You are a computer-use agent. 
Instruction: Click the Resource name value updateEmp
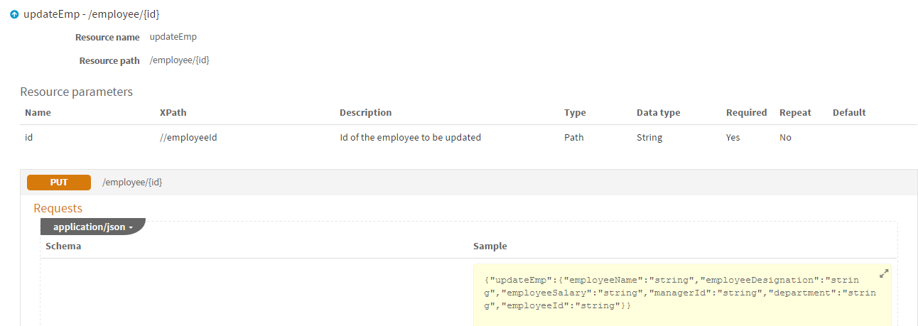click(x=173, y=36)
